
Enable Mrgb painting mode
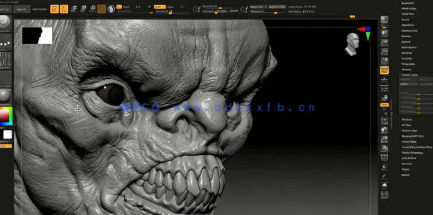[x=126, y=6]
